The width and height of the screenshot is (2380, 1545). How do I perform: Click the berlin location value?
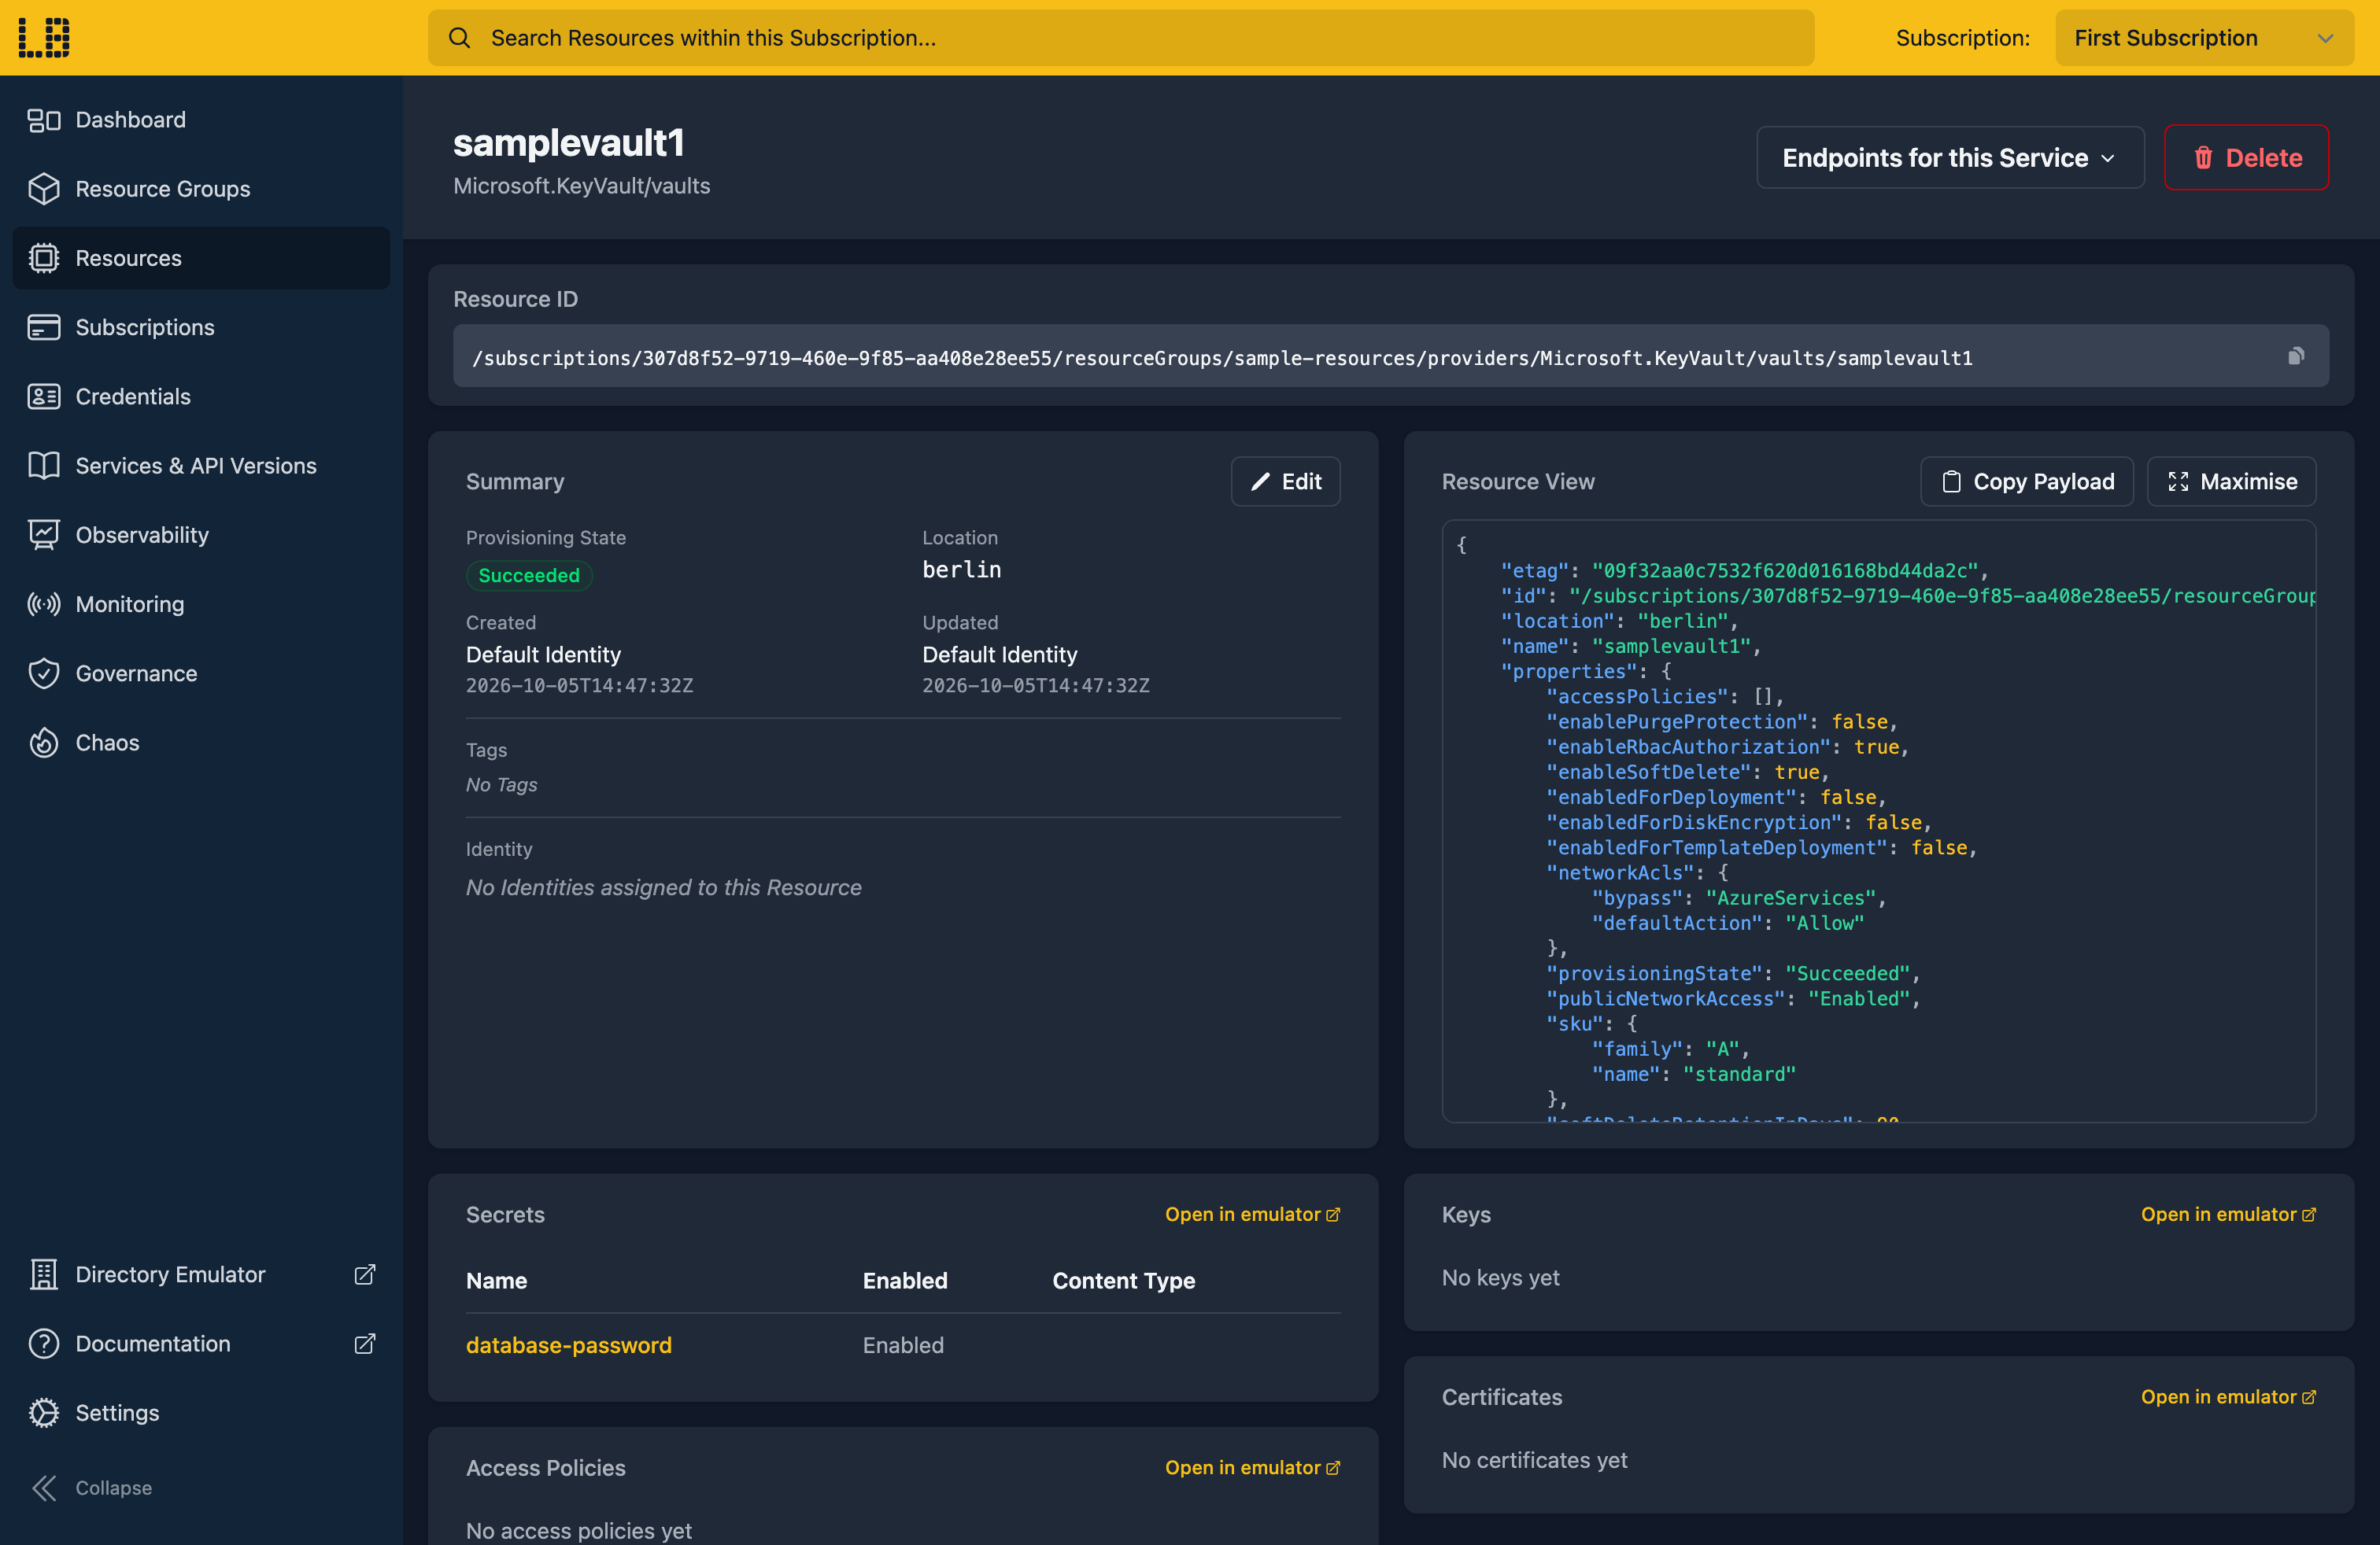pos(961,570)
